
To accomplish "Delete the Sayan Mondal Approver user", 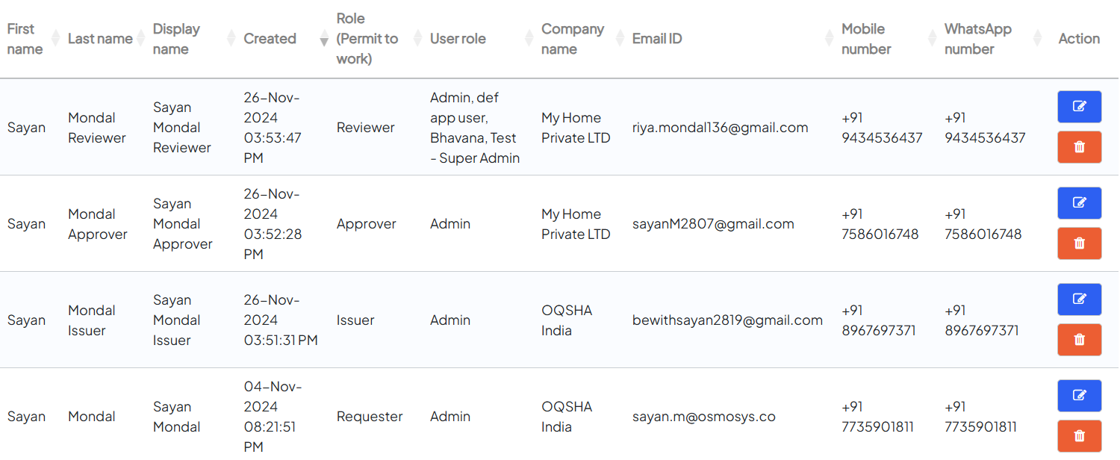I will coord(1079,243).
